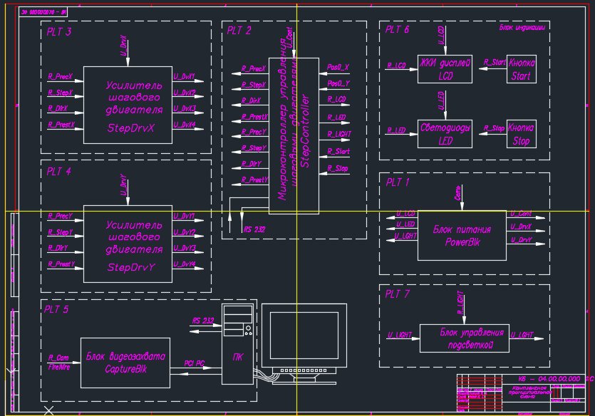This screenshot has width=595, height=416.
Task: Select the PCI PC label
Action: (195, 363)
